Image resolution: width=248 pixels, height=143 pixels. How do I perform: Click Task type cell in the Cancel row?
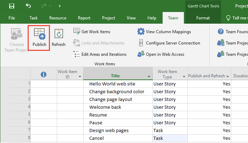tap(170, 138)
